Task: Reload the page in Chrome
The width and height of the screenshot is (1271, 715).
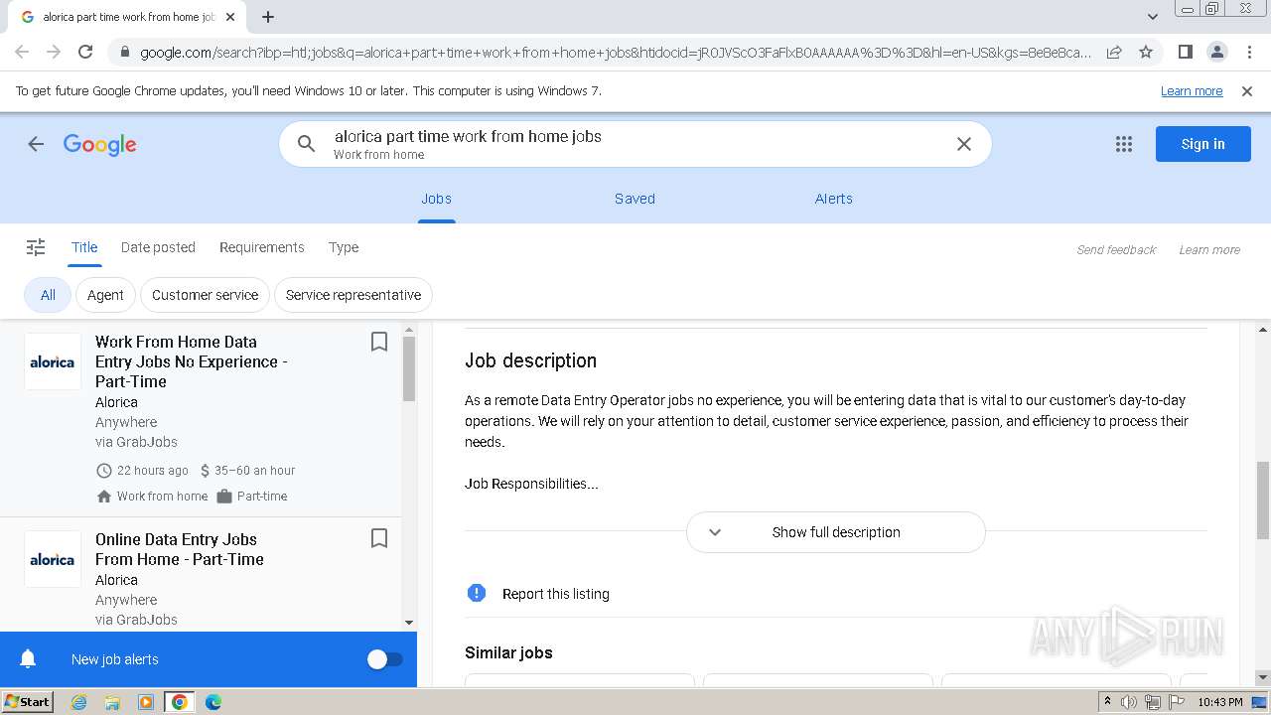Action: coord(85,52)
